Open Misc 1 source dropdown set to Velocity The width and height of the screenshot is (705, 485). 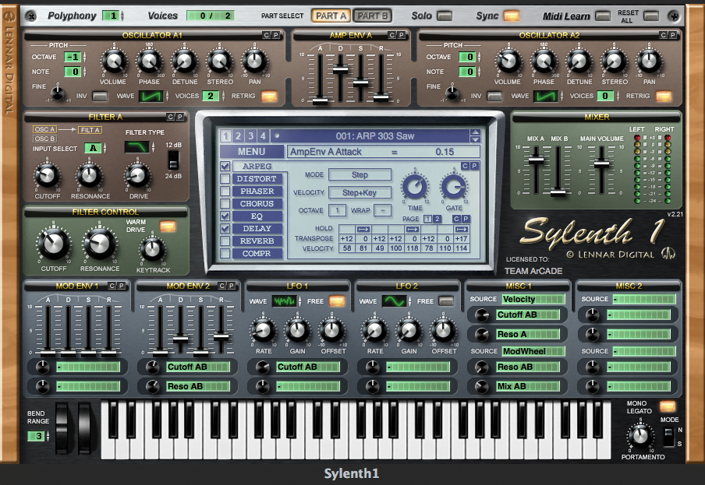tap(533, 299)
